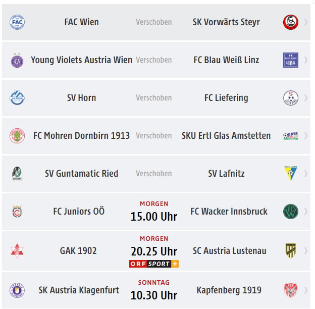
Task: Expand chevron next to SC Austria Lustenau
Action: click(x=306, y=251)
